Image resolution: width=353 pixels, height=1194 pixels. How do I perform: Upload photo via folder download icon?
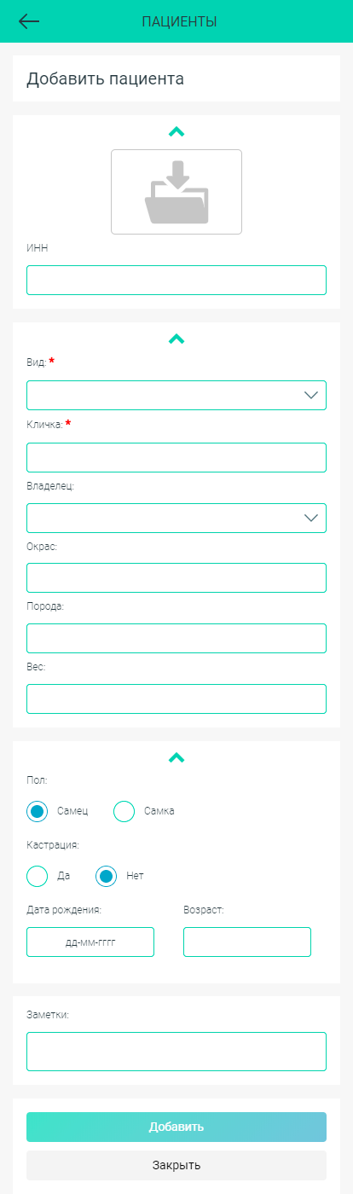click(x=176, y=192)
